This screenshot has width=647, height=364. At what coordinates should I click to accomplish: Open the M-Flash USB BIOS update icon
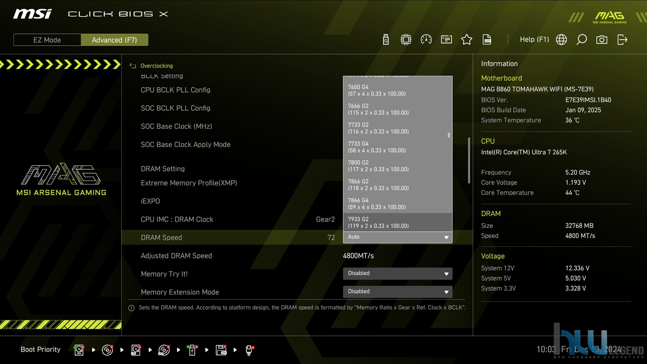[385, 40]
